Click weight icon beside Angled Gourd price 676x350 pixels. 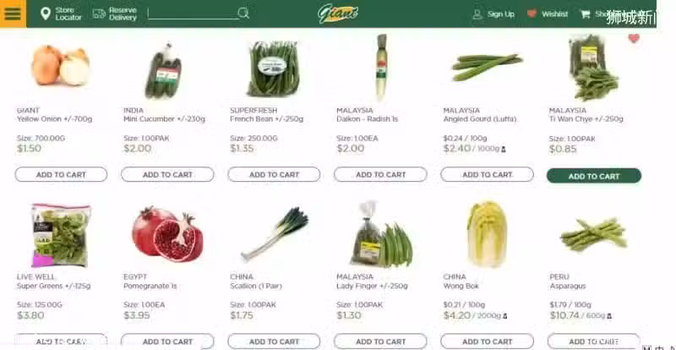(x=503, y=150)
